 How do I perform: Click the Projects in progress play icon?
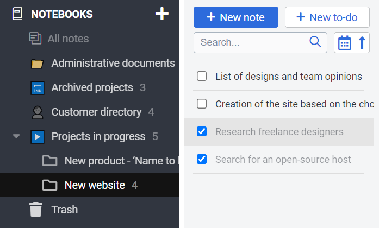[x=37, y=137]
